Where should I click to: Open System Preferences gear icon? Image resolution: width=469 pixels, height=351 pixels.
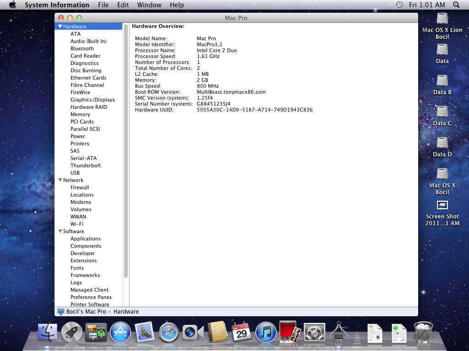(314, 332)
